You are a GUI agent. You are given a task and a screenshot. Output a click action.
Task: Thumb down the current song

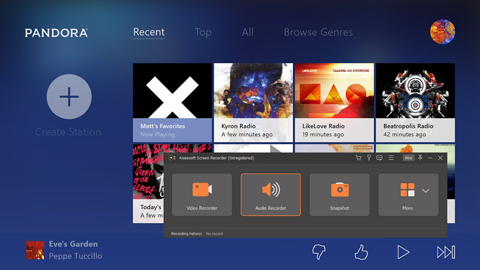tap(319, 252)
